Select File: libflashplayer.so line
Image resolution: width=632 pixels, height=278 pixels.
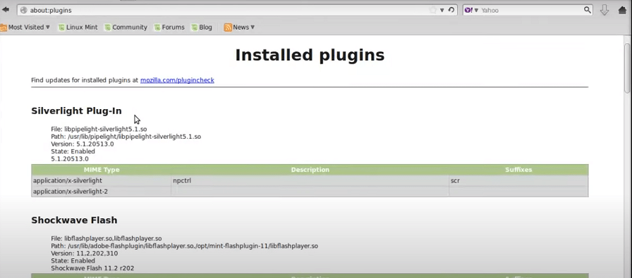click(x=107, y=239)
